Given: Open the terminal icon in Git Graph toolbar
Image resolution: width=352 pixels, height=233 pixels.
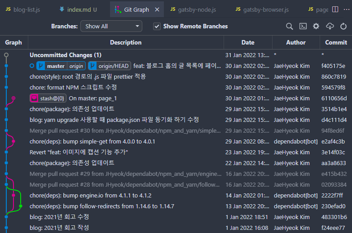Looking at the screenshot, I should tap(303, 26).
